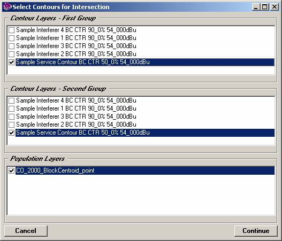Click the application icon in title bar

[x=7, y=7]
